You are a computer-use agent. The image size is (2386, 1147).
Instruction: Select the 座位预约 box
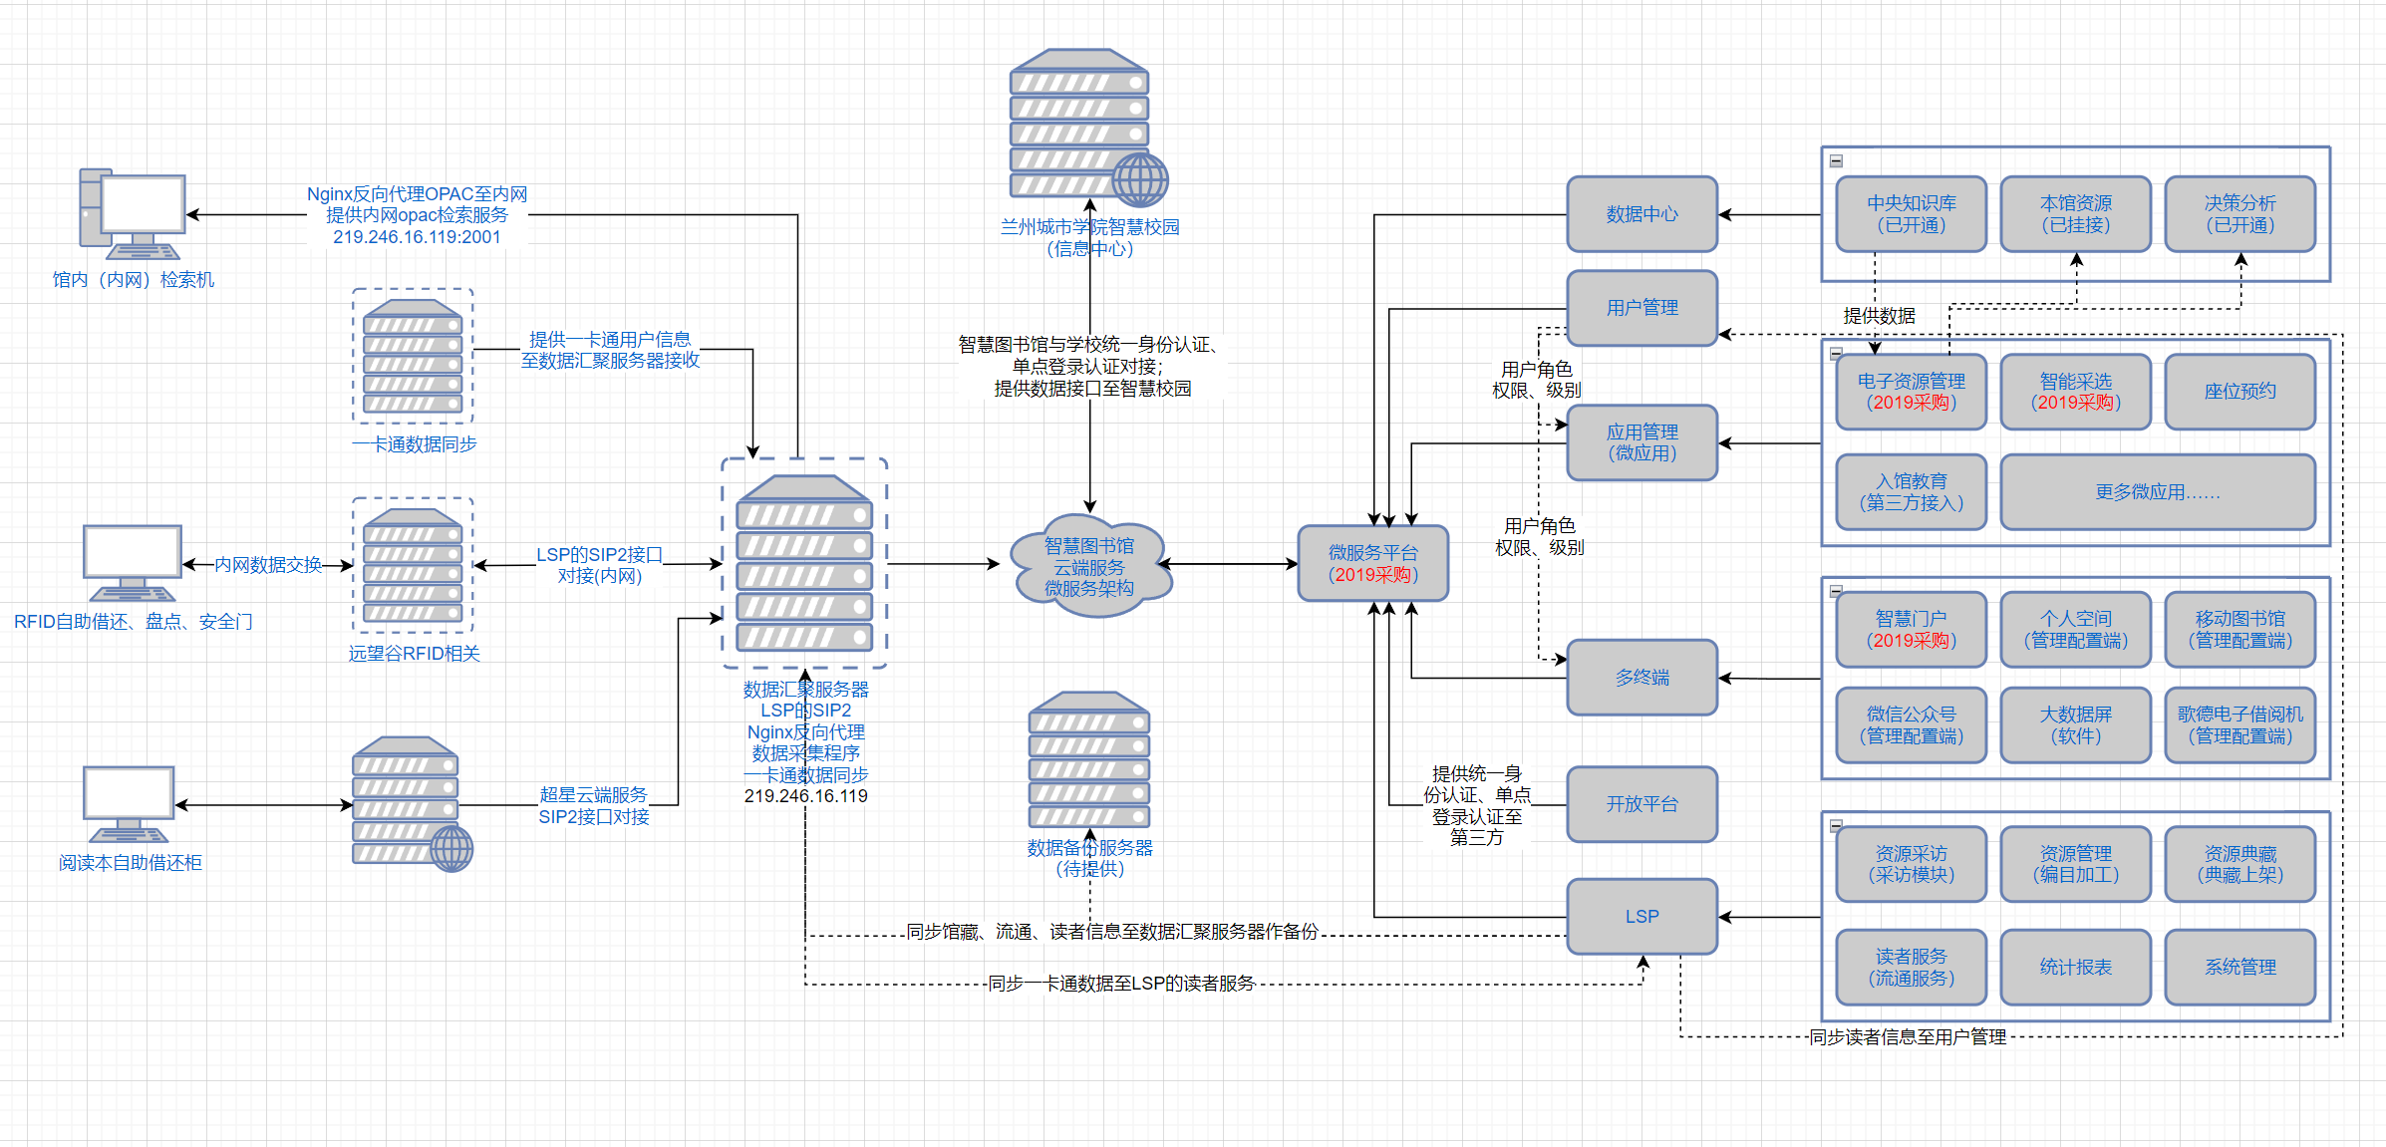coord(2239,392)
